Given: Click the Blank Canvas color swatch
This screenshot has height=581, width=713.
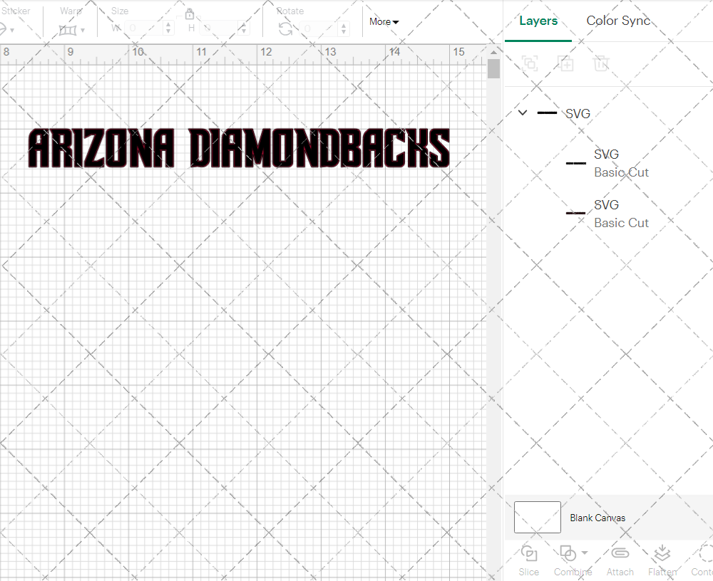Looking at the screenshot, I should click(537, 518).
